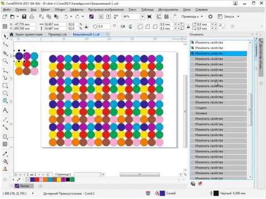The height and width of the screenshot is (199, 266).
Task: Select the Polygon tool
Action: [5, 101]
